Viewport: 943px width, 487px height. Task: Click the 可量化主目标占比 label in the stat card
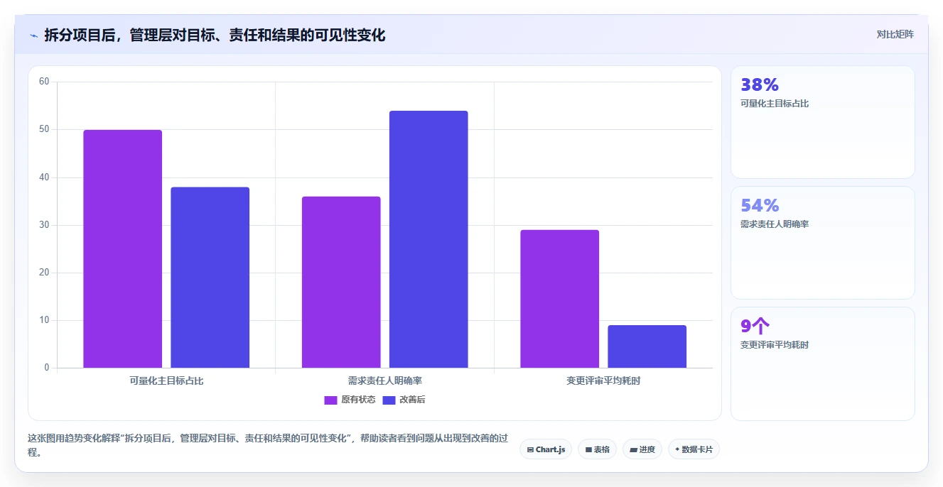tap(775, 104)
